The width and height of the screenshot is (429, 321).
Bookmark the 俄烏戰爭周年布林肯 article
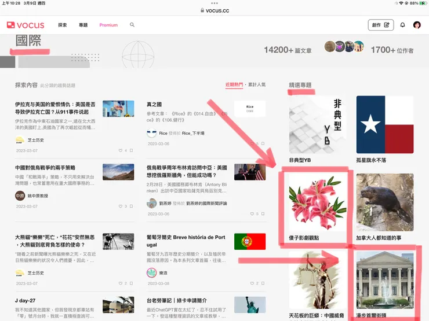click(263, 214)
